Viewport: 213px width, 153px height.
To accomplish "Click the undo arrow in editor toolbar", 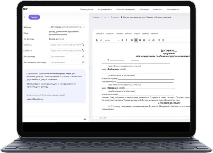I will pos(97,40).
